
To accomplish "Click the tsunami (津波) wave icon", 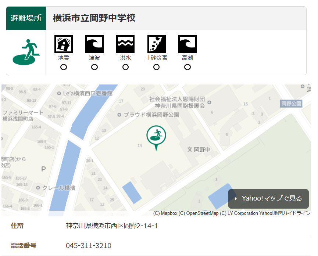I will click(x=94, y=44).
